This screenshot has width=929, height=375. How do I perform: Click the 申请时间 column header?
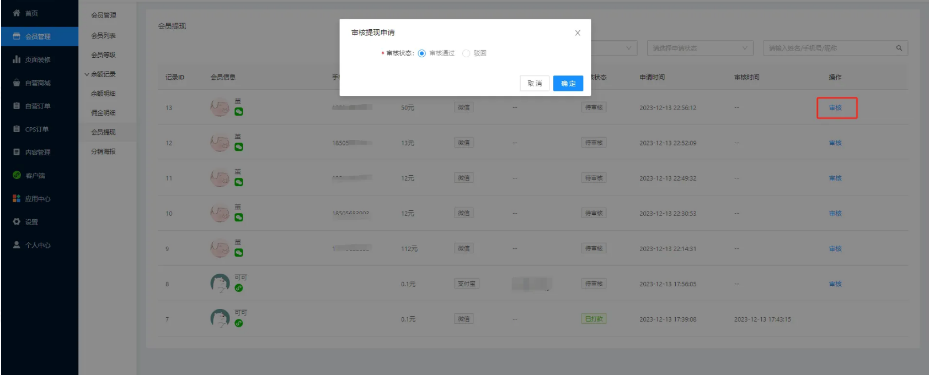(652, 77)
